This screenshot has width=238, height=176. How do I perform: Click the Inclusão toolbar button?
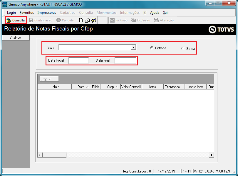click(118, 20)
